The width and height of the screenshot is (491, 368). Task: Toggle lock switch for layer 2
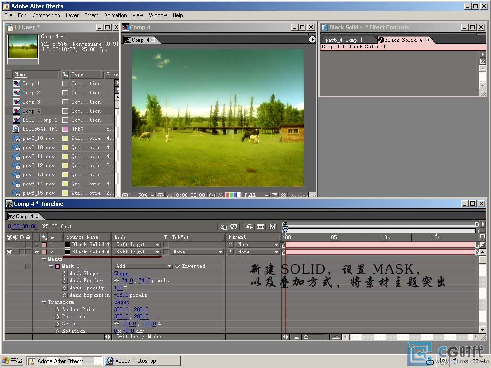[28, 252]
